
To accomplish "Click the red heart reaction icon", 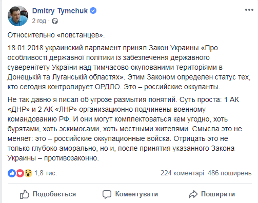I will (x=20, y=173).
